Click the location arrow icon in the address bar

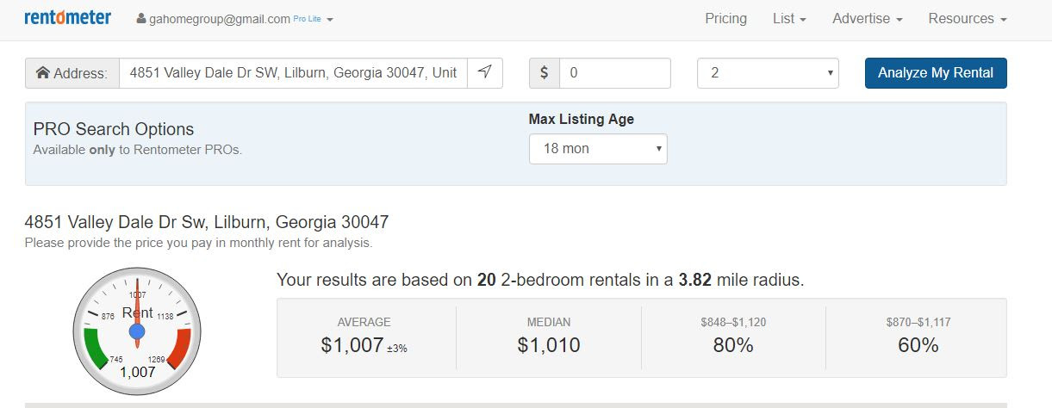(485, 73)
